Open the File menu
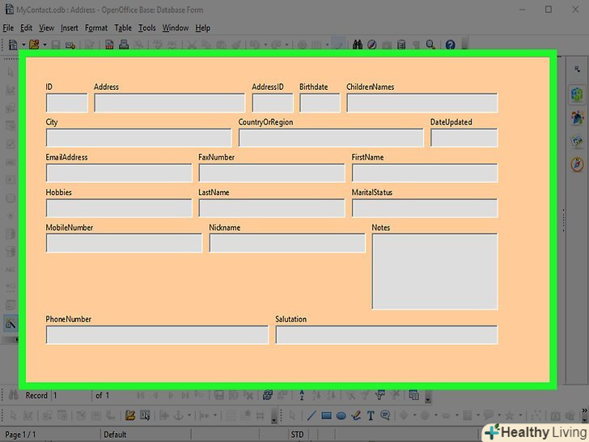The image size is (589, 442). (x=8, y=28)
